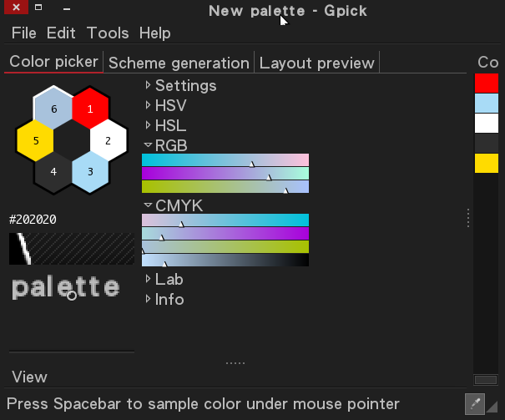The width and height of the screenshot is (505, 420).
Task: Open the Edit menu
Action: [x=61, y=33]
